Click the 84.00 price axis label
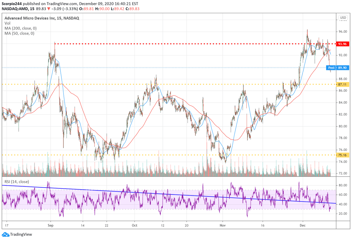The width and height of the screenshot is (352, 240). 343,103
